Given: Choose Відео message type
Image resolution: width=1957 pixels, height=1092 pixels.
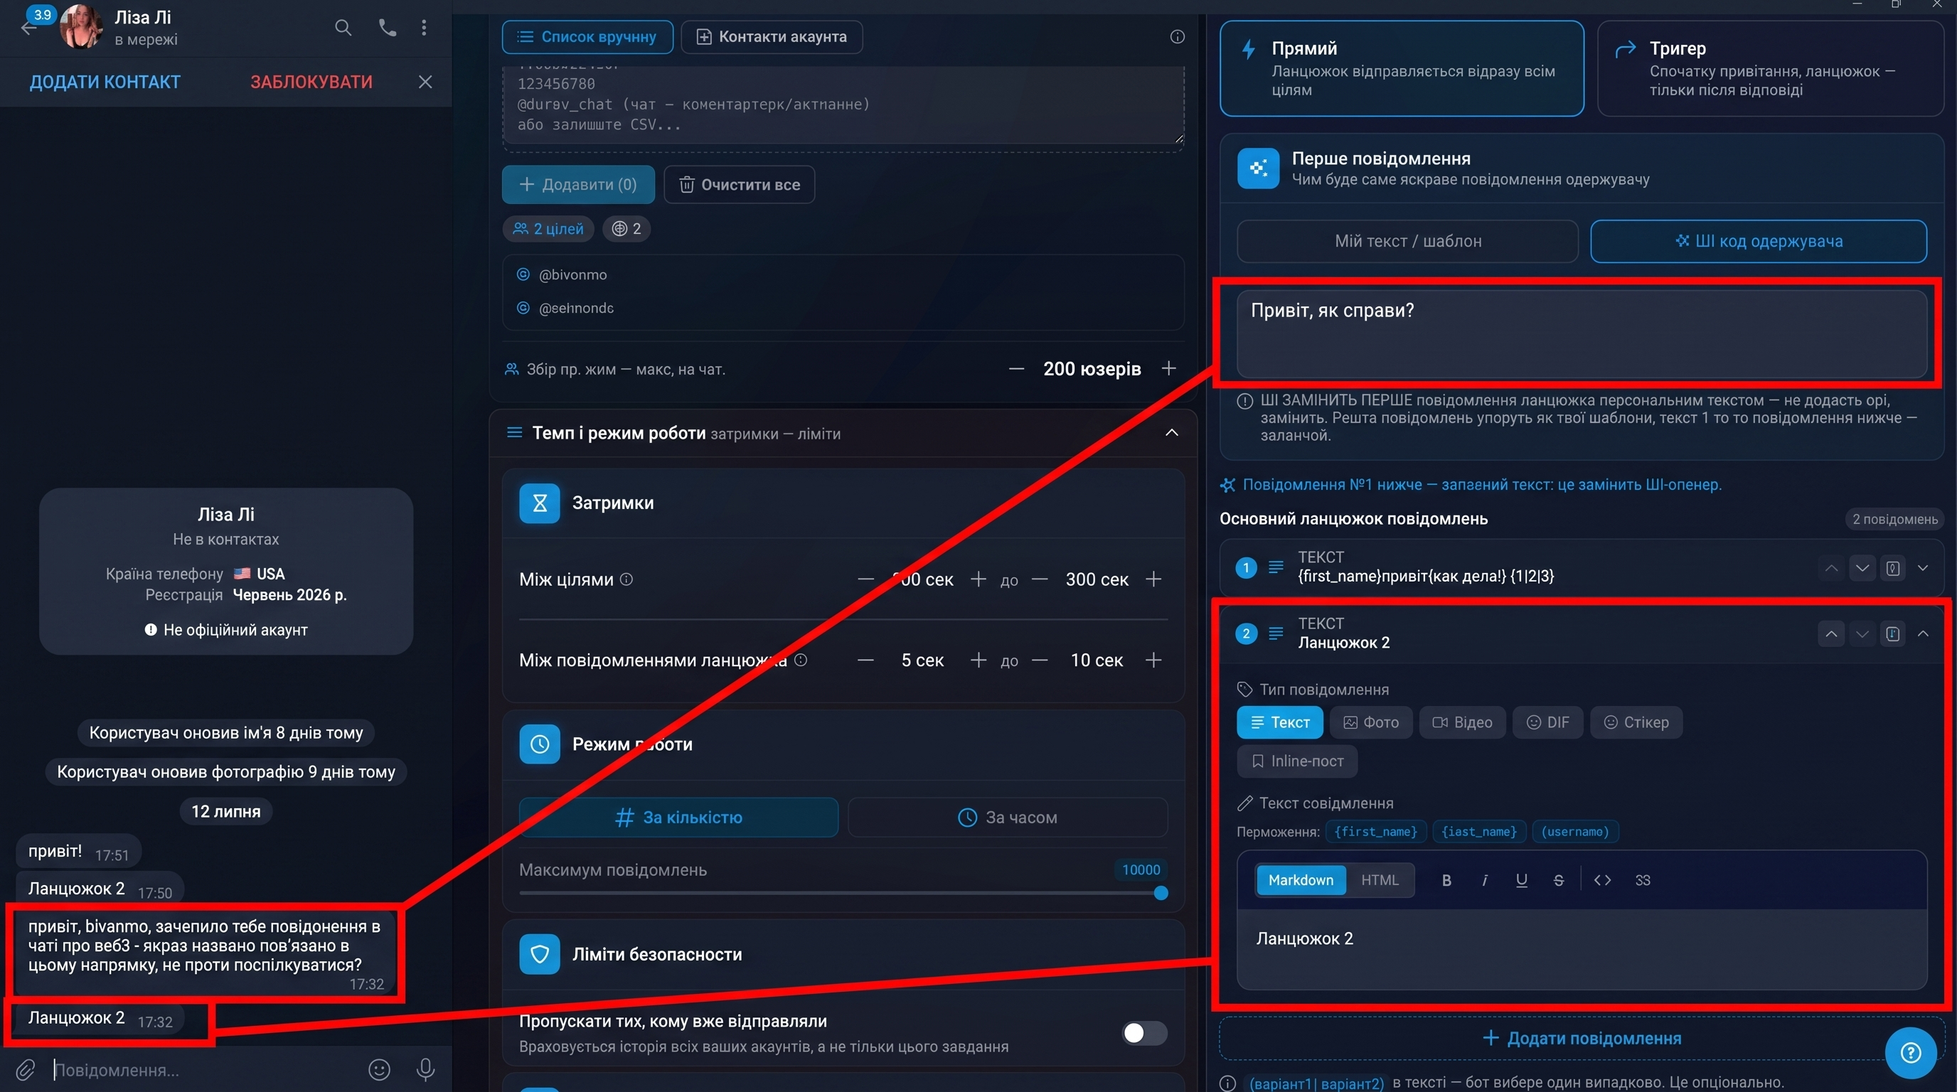Looking at the screenshot, I should click(x=1463, y=722).
